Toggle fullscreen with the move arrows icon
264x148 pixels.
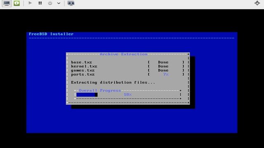[x=257, y=3]
